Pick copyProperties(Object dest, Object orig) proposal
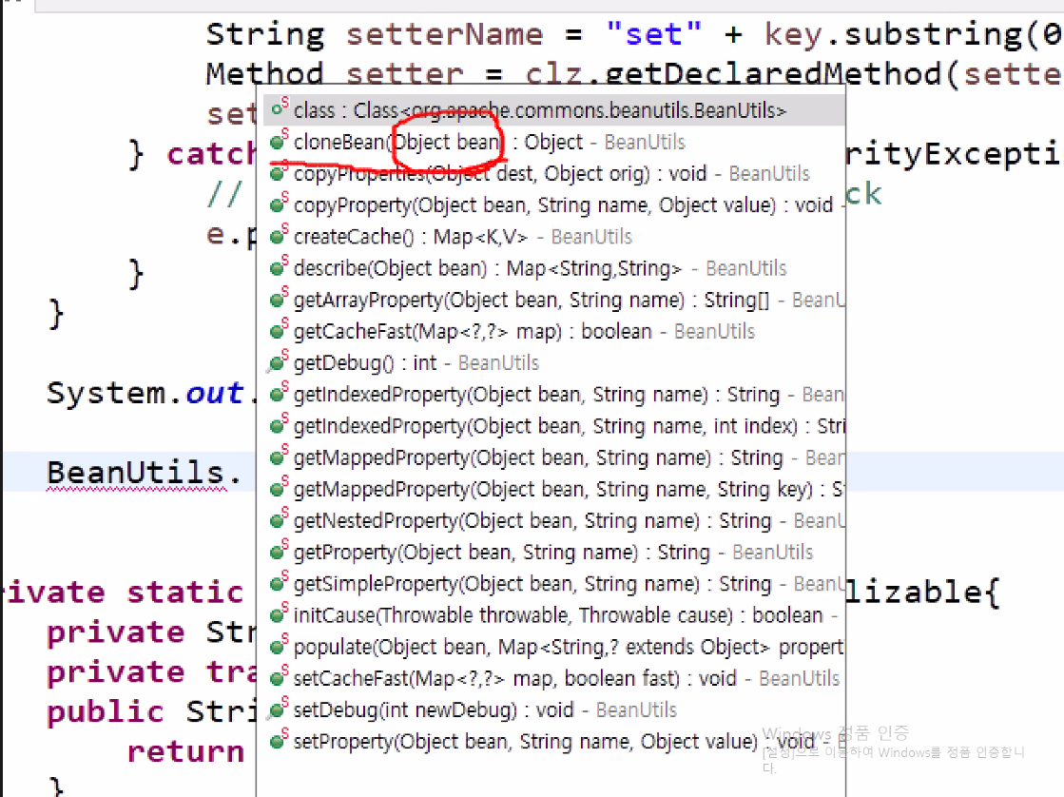 (x=553, y=173)
